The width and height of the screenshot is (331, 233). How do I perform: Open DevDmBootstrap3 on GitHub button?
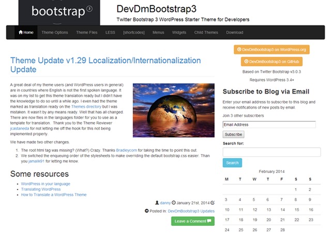tap(272, 62)
